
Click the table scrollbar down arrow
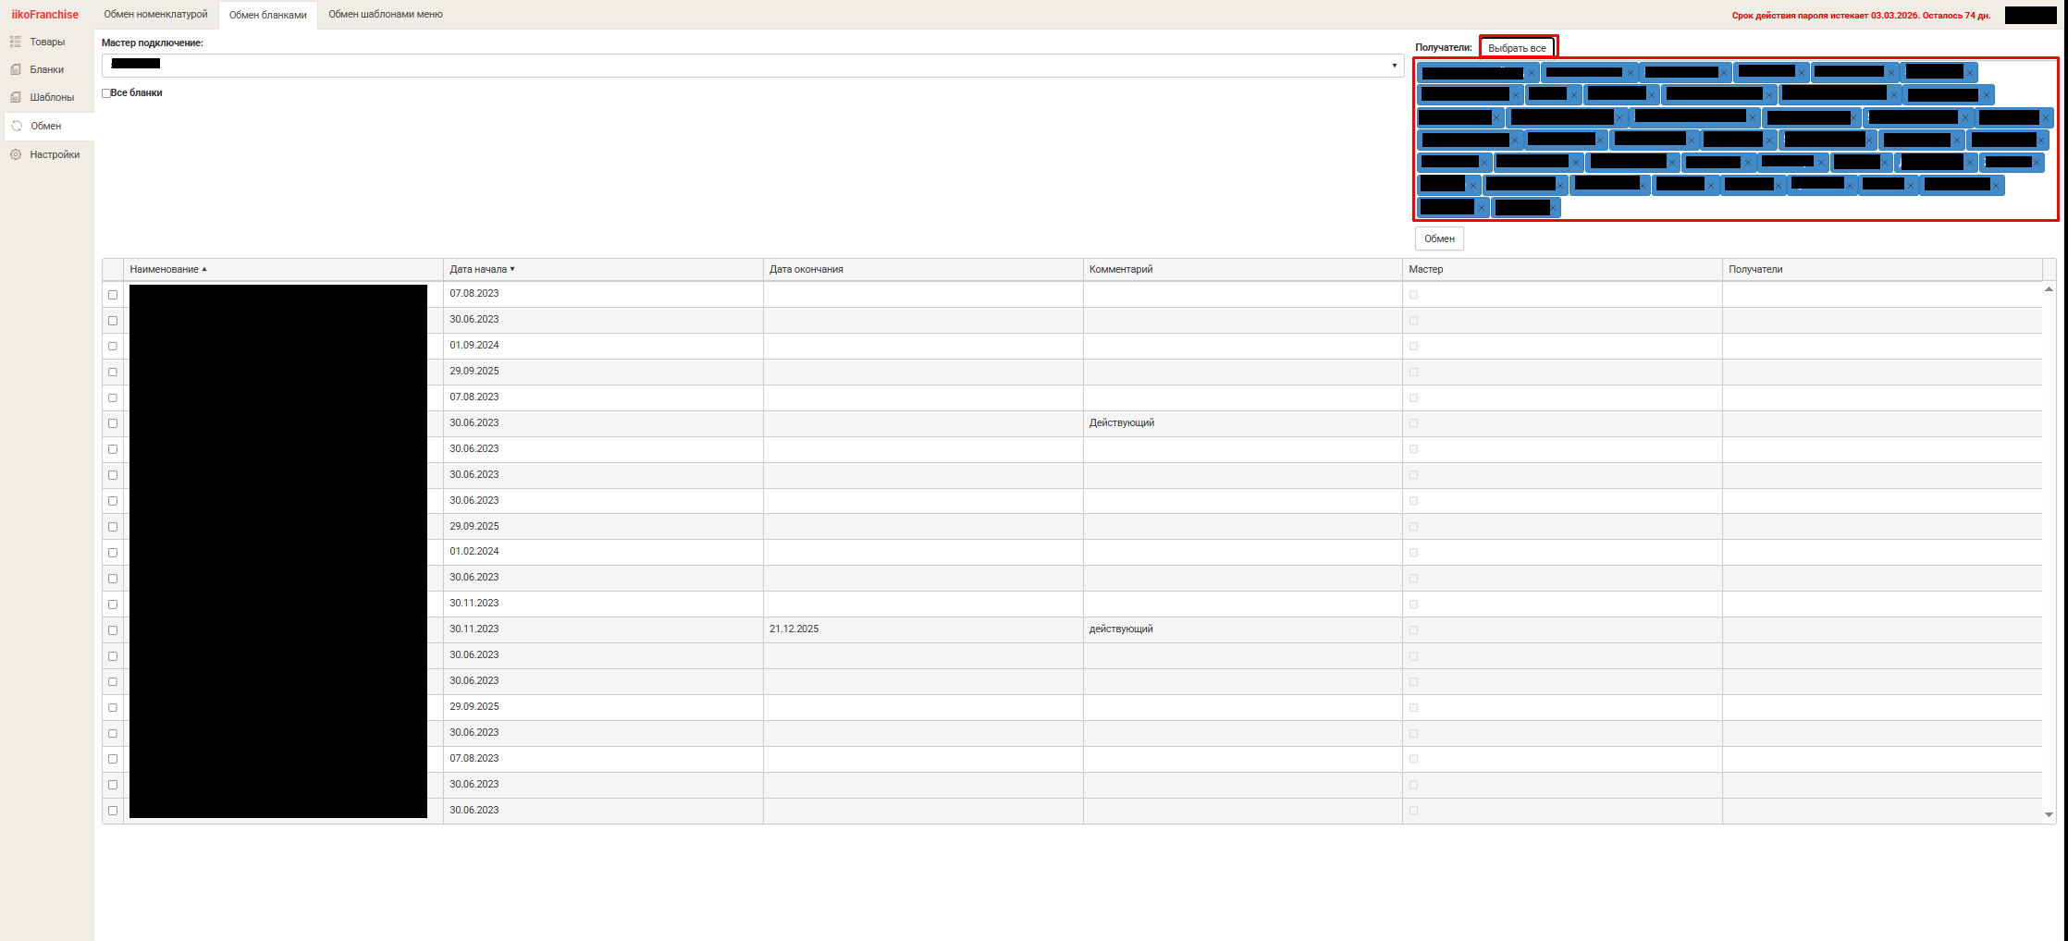2049,814
